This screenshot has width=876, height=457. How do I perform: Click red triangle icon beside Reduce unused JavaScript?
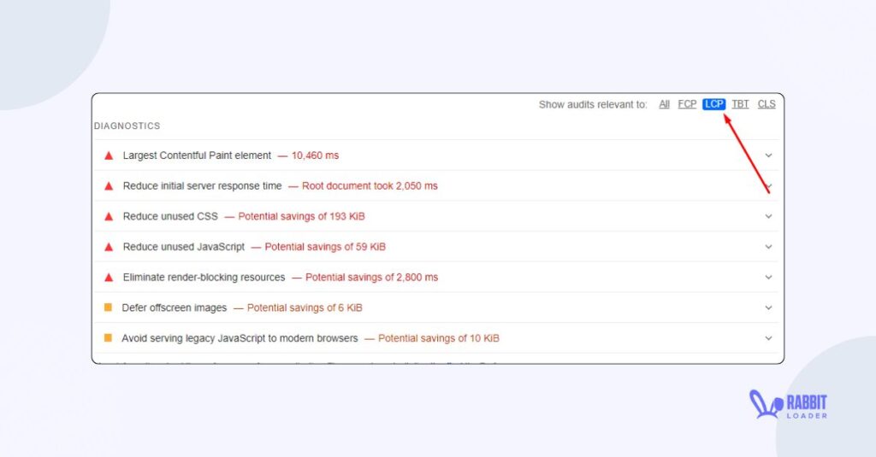109,247
